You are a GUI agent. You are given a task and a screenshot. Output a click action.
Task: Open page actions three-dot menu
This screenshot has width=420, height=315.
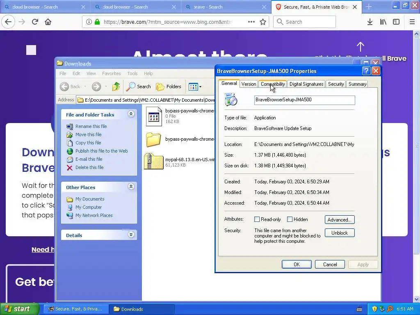tap(251, 22)
